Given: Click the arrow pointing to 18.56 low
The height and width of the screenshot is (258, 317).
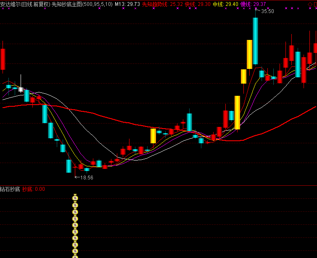Looking at the screenshot, I should pyautogui.click(x=77, y=178).
